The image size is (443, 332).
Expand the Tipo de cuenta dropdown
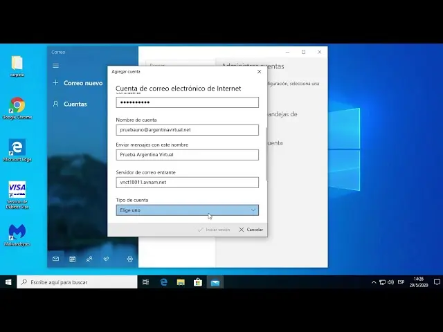pos(188,210)
